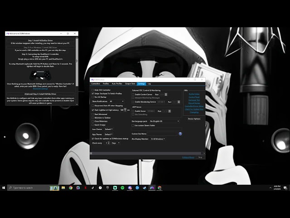This screenshot has height=218, width=290.
Task: Open the second Chrome icon on taskbar
Action: [159, 188]
